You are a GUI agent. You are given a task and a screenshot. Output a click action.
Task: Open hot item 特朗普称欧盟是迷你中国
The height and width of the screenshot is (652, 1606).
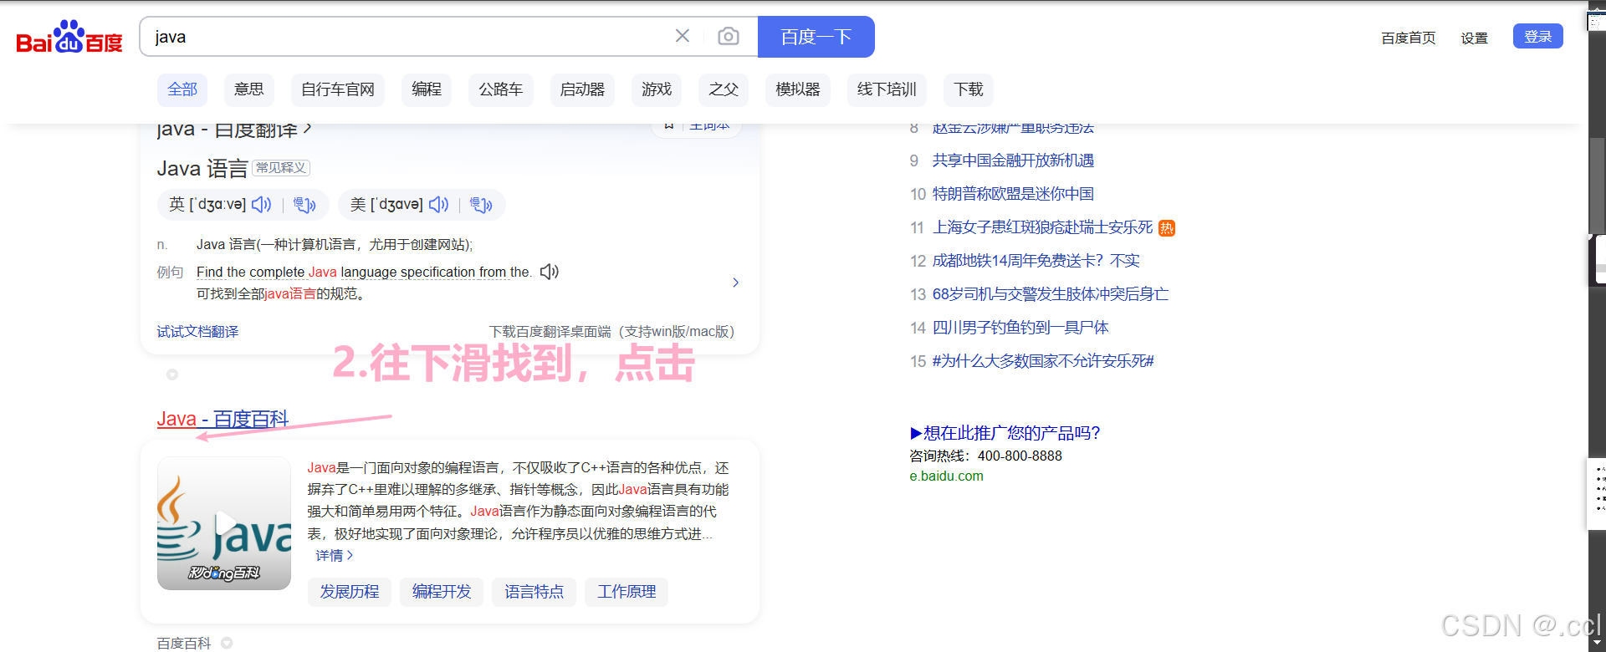point(1013,194)
